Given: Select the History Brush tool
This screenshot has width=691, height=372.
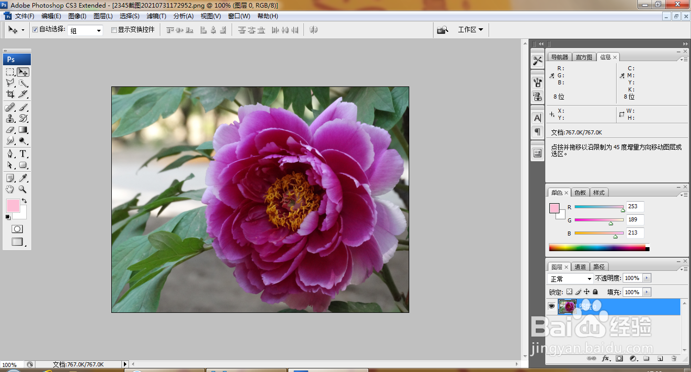Looking at the screenshot, I should pyautogui.click(x=23, y=119).
